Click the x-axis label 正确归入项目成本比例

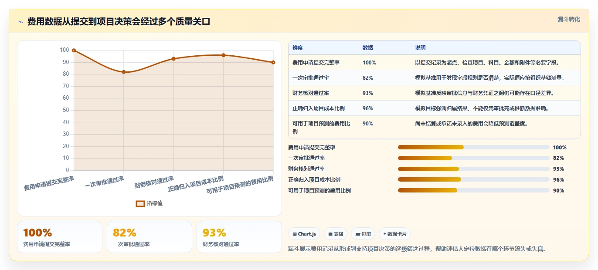click(x=196, y=184)
